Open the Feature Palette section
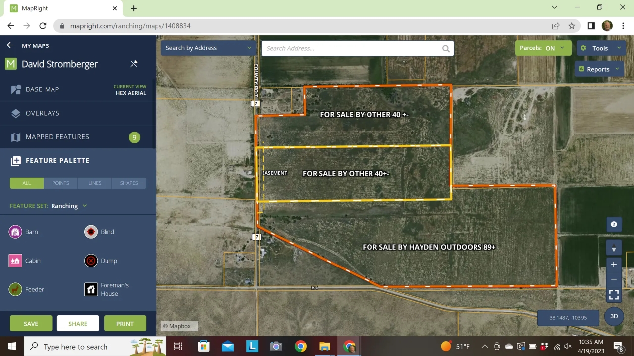Screen dimensions: 634x356 tap(78, 161)
